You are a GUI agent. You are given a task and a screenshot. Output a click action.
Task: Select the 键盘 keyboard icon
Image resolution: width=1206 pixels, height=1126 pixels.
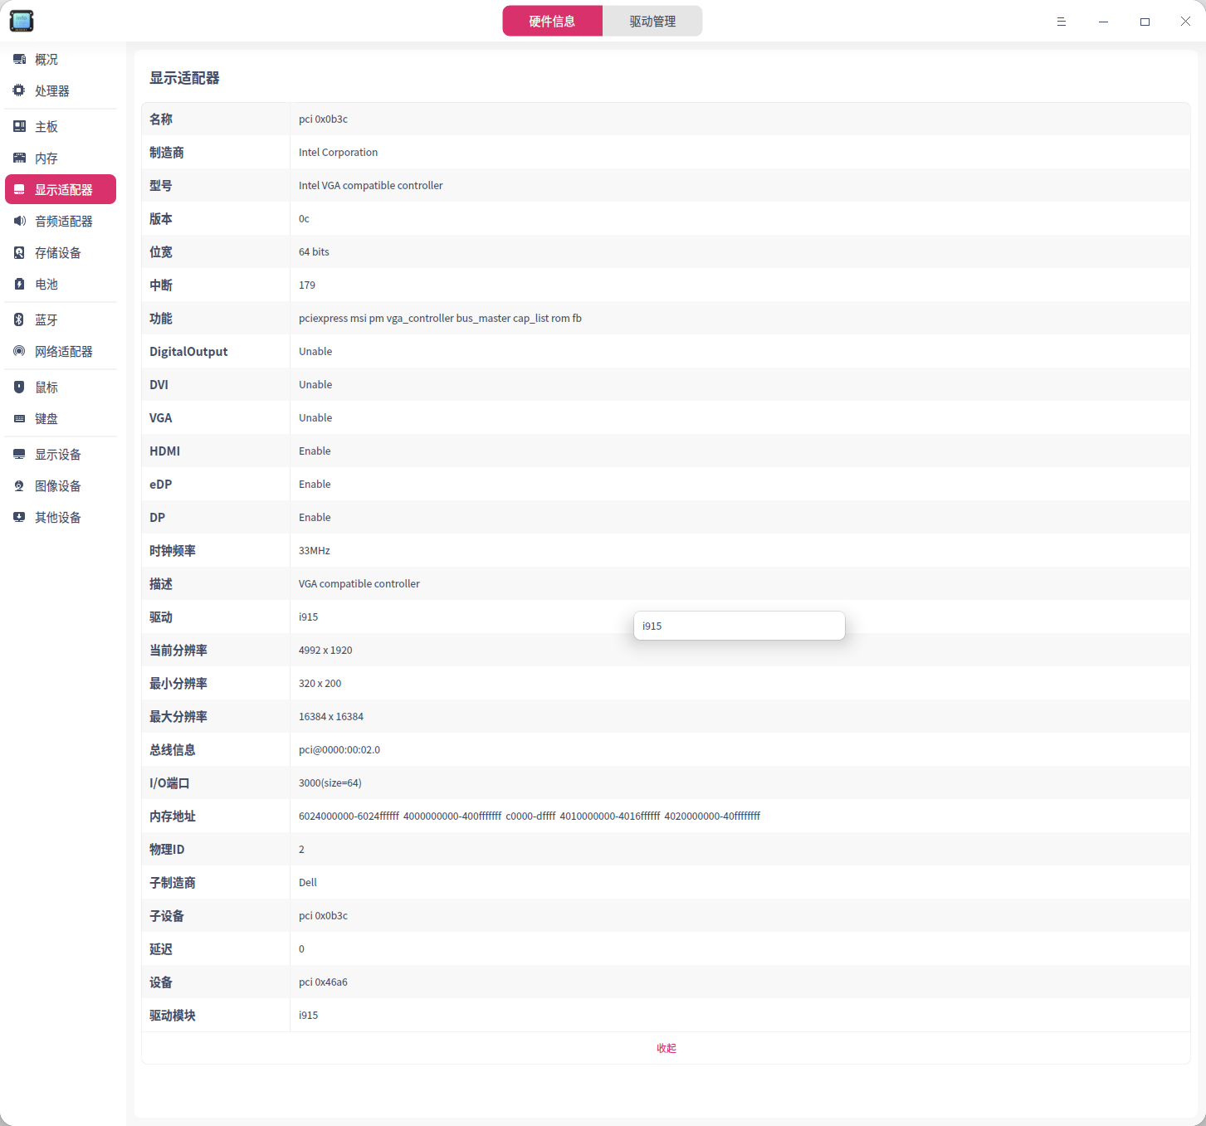[19, 418]
